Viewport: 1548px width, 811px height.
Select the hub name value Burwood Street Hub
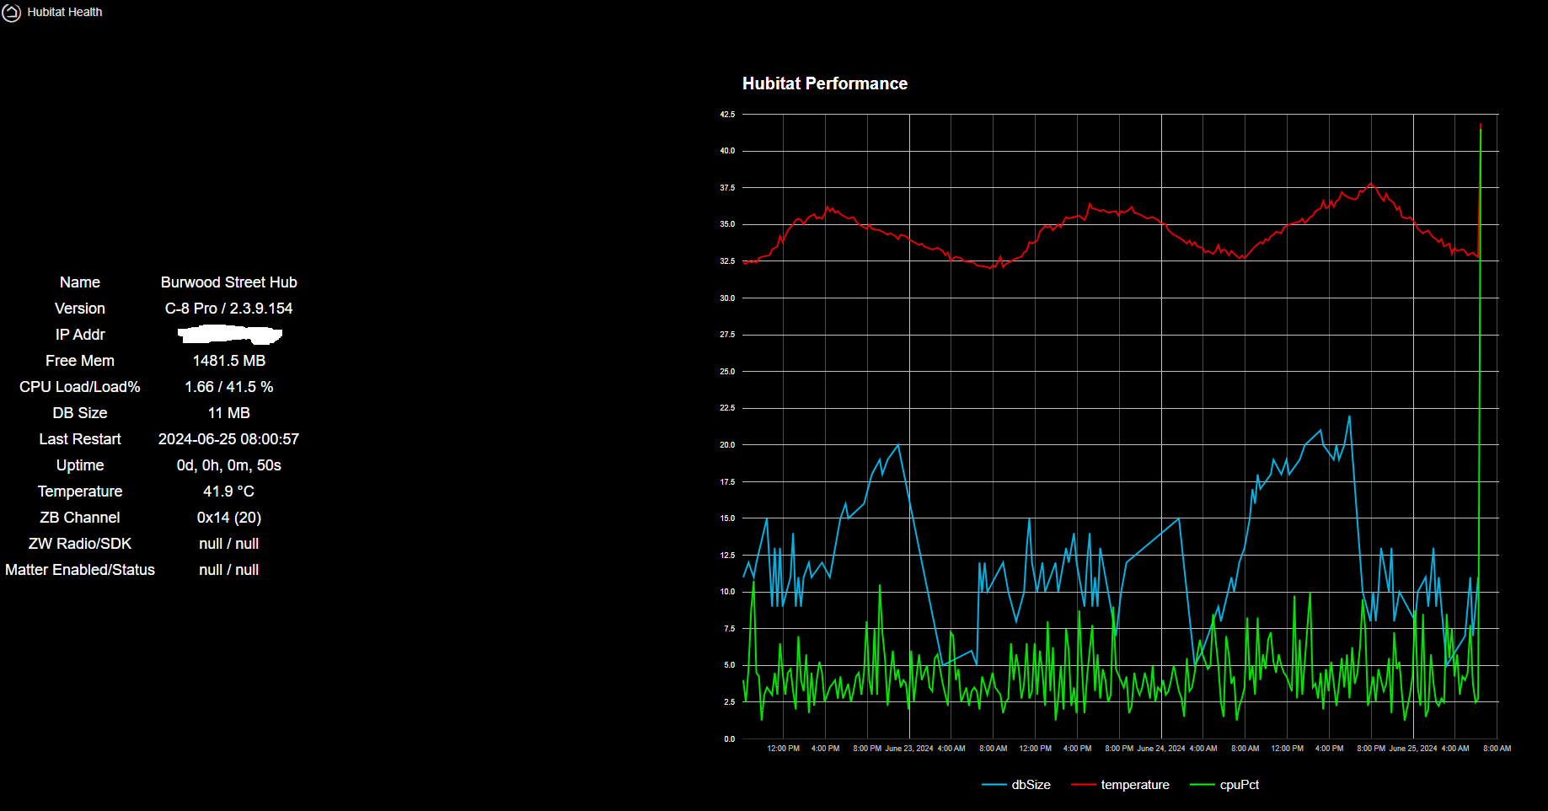click(229, 282)
